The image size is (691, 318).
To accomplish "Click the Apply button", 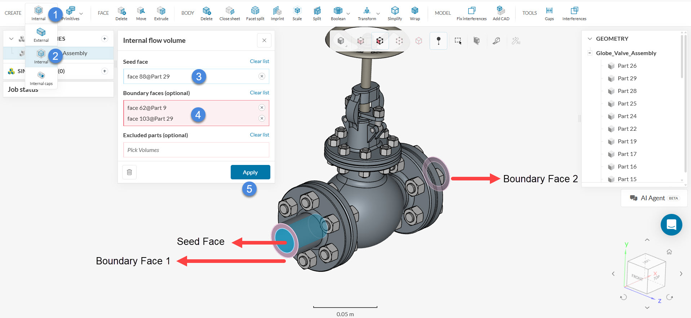I will tap(250, 172).
